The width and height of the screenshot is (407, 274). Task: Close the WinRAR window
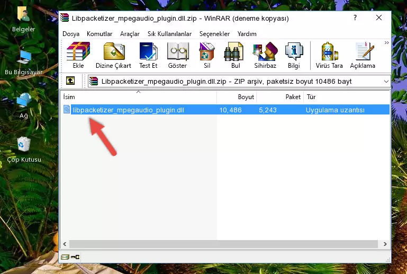[x=379, y=17]
